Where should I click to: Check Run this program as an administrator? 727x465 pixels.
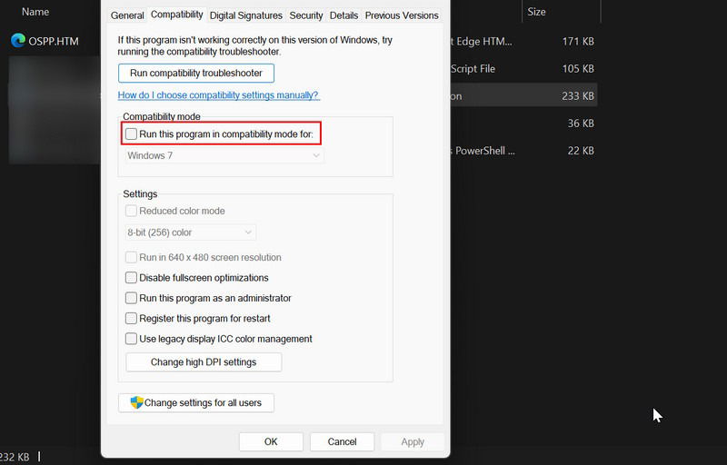click(131, 298)
